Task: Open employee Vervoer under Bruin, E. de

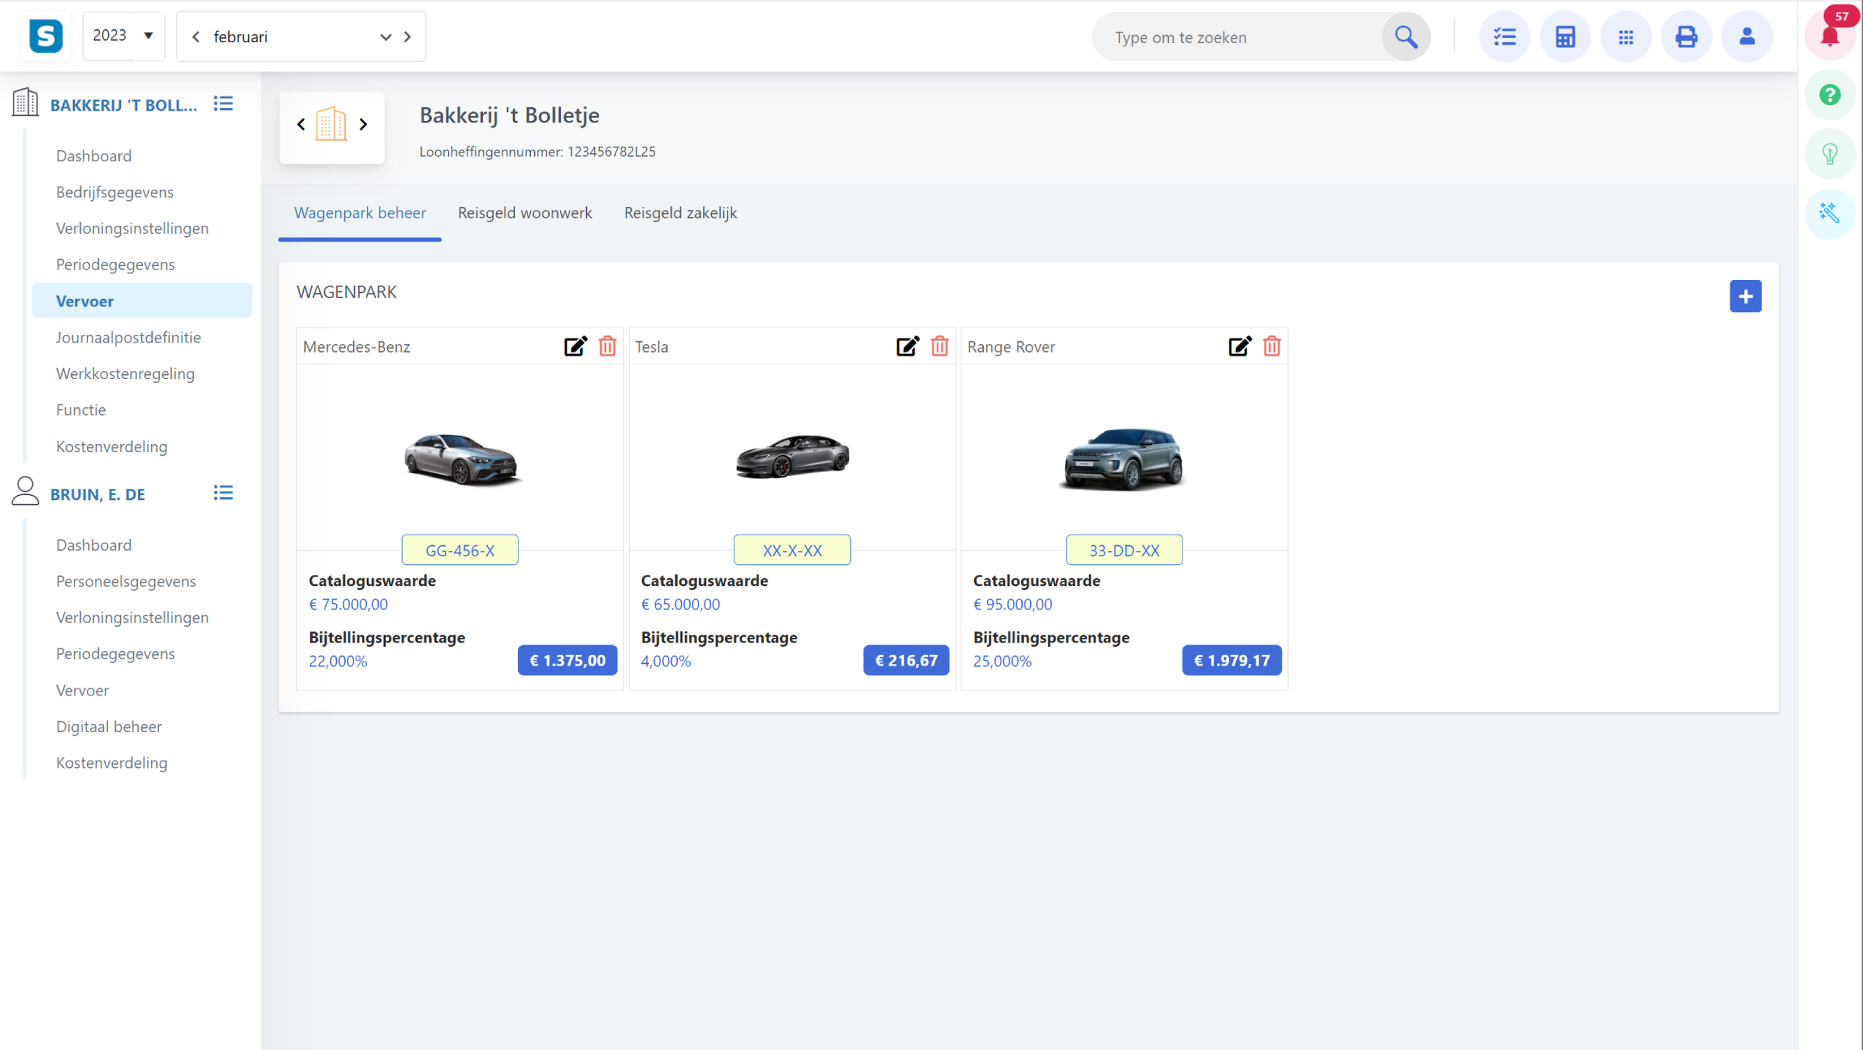Action: pyautogui.click(x=82, y=691)
